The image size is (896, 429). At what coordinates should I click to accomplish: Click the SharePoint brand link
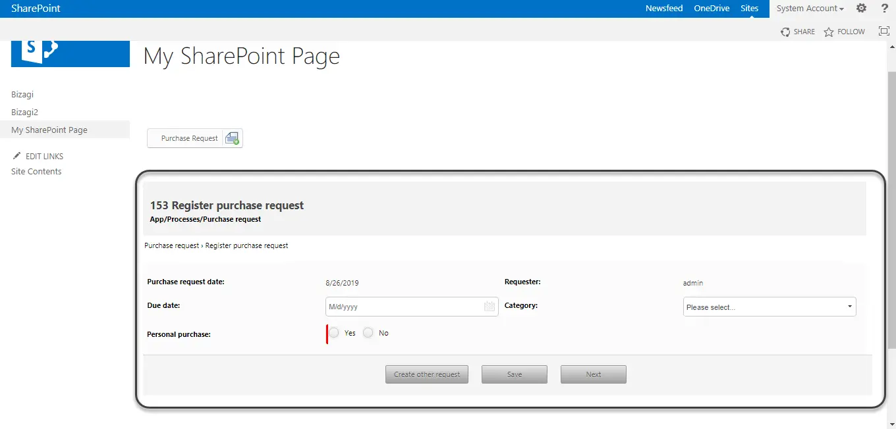click(x=36, y=9)
